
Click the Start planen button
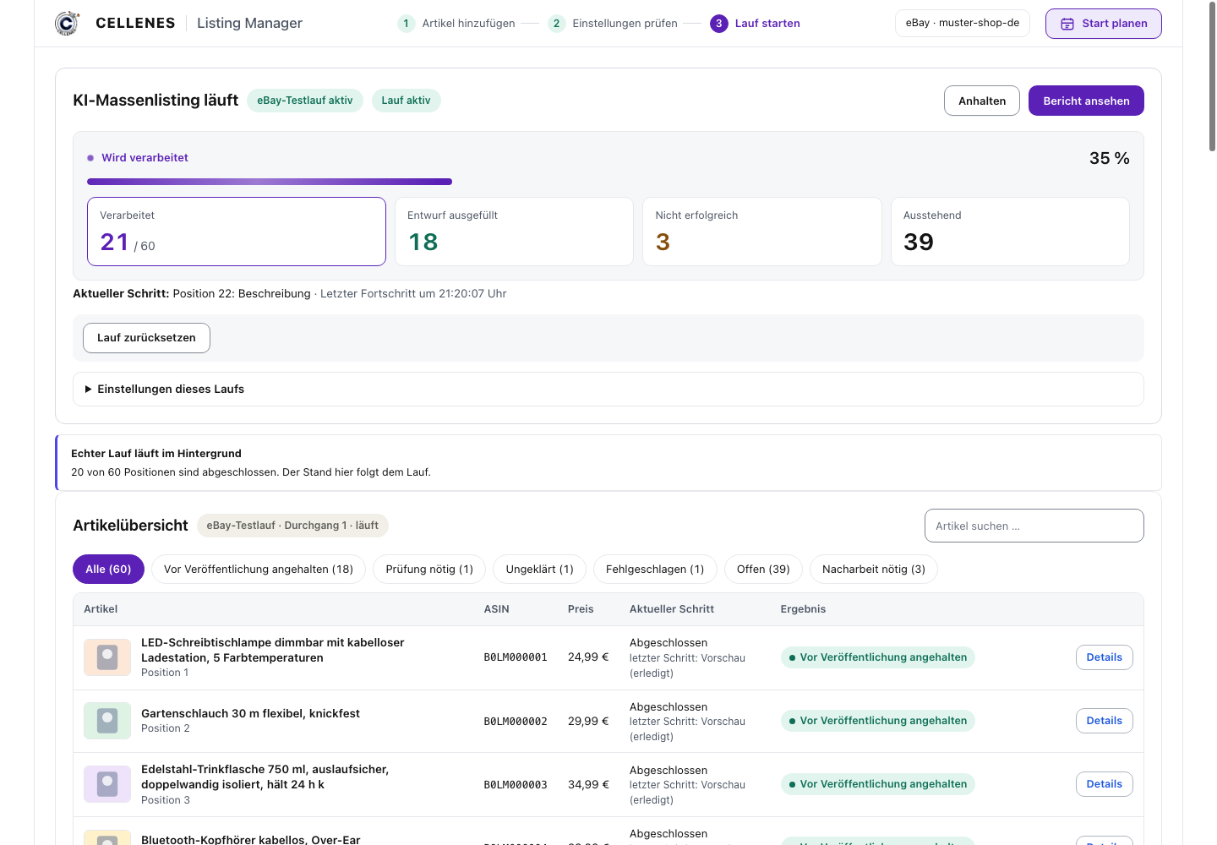[x=1103, y=24]
